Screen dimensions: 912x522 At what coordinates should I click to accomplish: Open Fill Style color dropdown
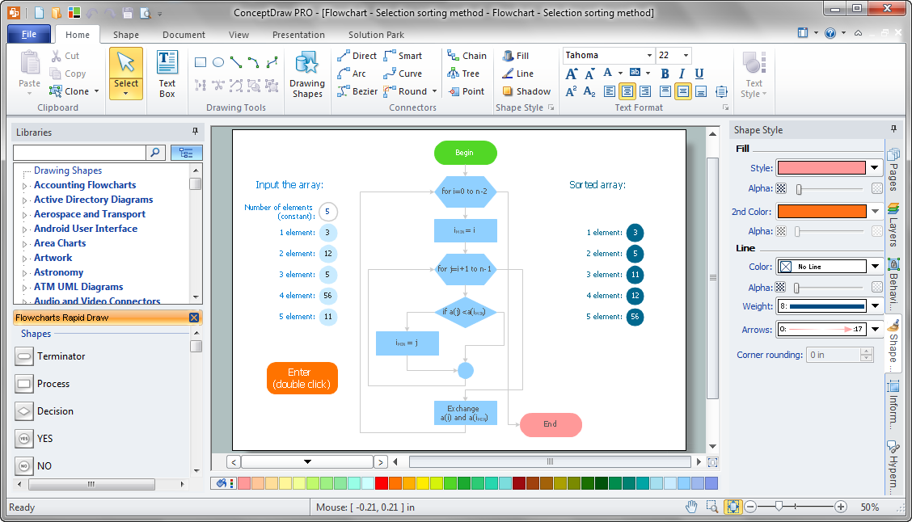pyautogui.click(x=874, y=168)
